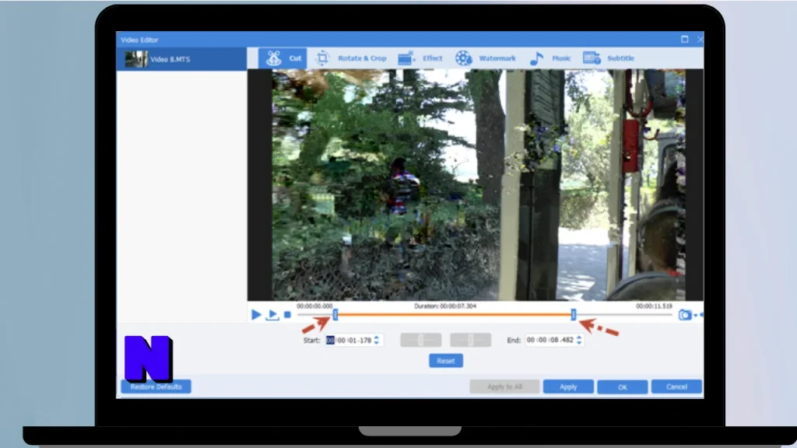Play the selected segment only
797x448 pixels.
[272, 315]
